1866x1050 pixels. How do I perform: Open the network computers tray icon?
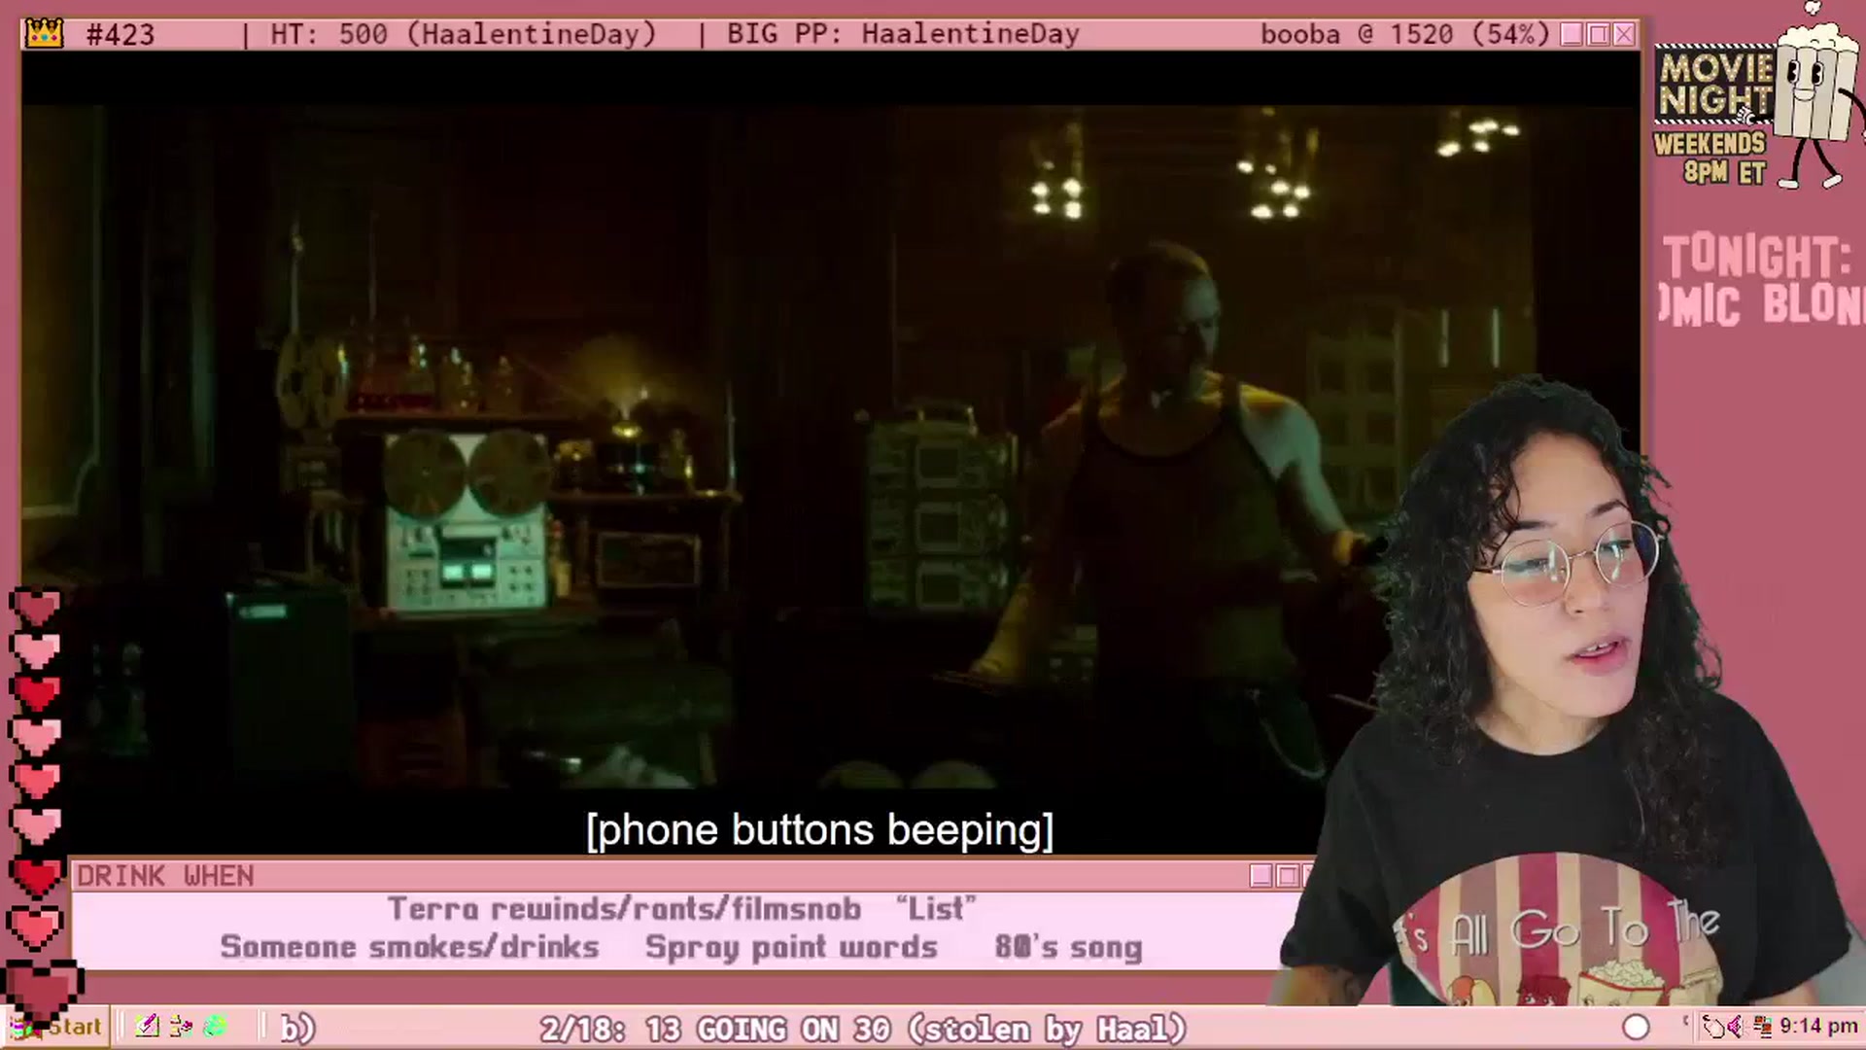pos(1762,1026)
